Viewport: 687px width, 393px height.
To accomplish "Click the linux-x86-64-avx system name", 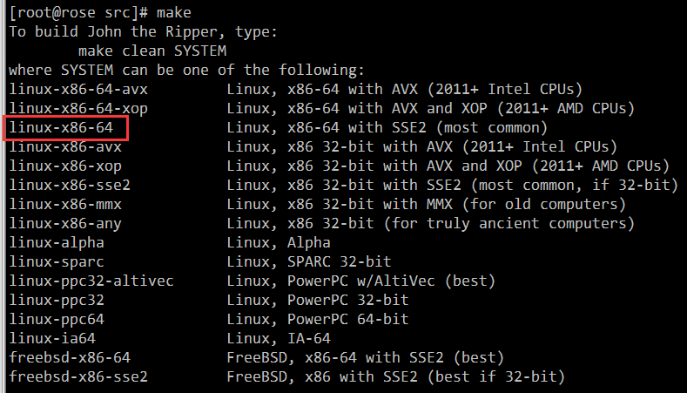I will (x=78, y=90).
